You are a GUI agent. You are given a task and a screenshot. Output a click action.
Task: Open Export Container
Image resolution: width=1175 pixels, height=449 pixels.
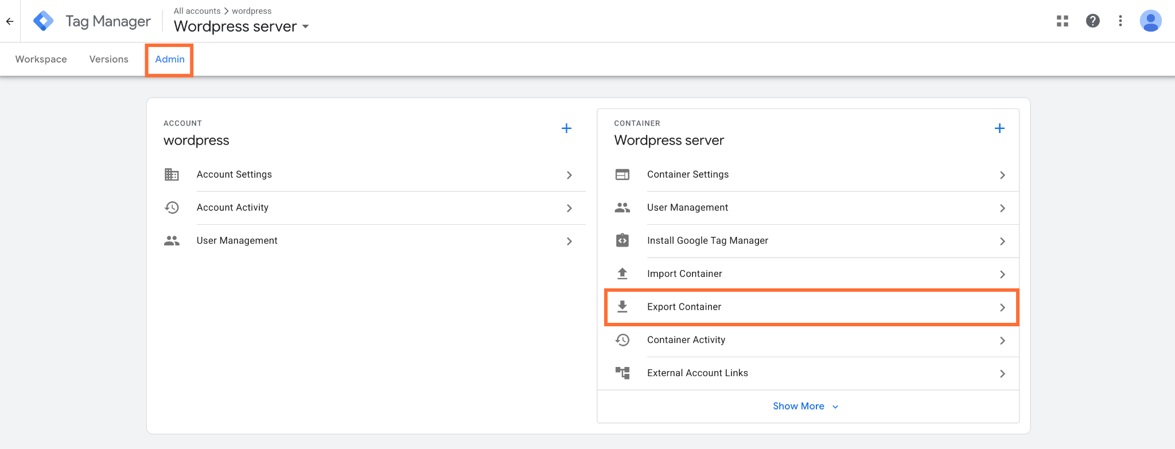point(811,307)
